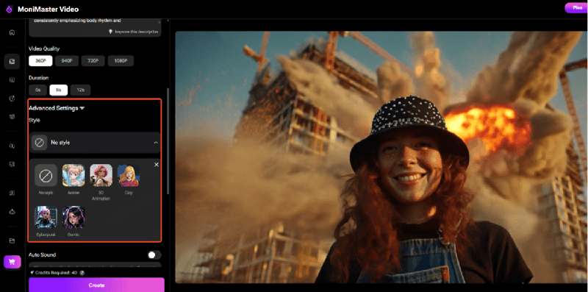Select the 3D Animation style thumbnail

(101, 175)
